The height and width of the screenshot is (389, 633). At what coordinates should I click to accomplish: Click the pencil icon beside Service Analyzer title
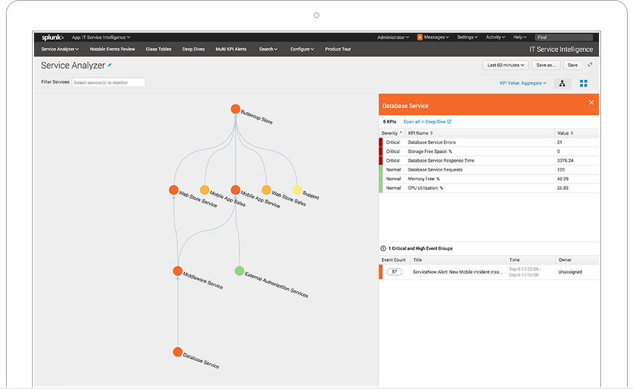109,65
